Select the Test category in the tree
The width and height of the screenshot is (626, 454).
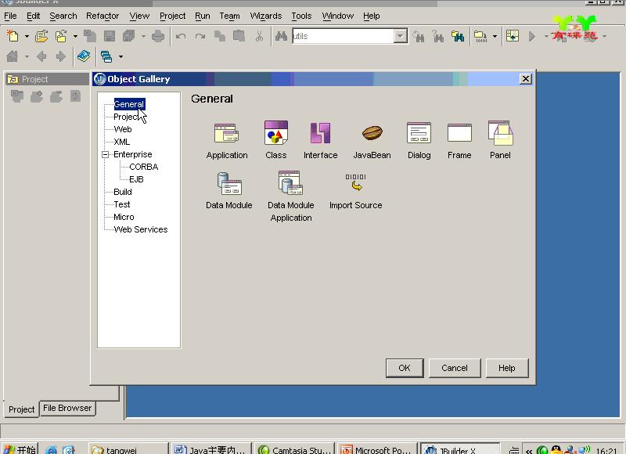[x=122, y=204]
